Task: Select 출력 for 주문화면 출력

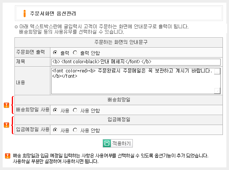Action: (55, 53)
